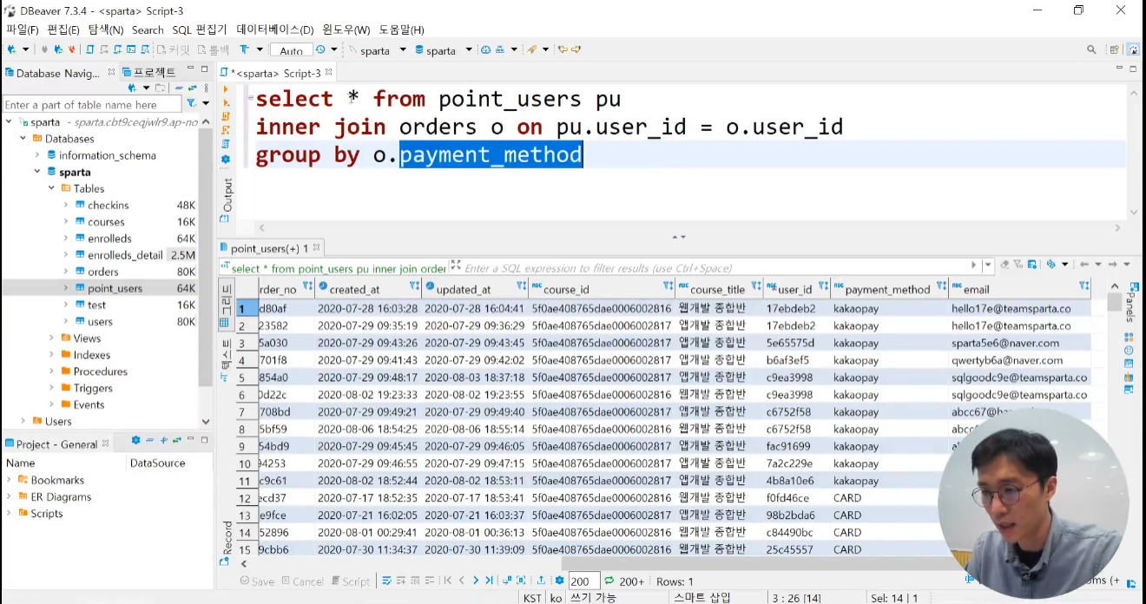The width and height of the screenshot is (1146, 604).
Task: Close the Script-3 editor tab
Action: click(329, 73)
